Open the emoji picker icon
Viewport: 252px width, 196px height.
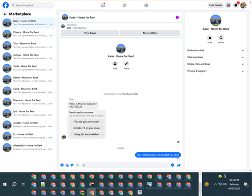point(172,165)
